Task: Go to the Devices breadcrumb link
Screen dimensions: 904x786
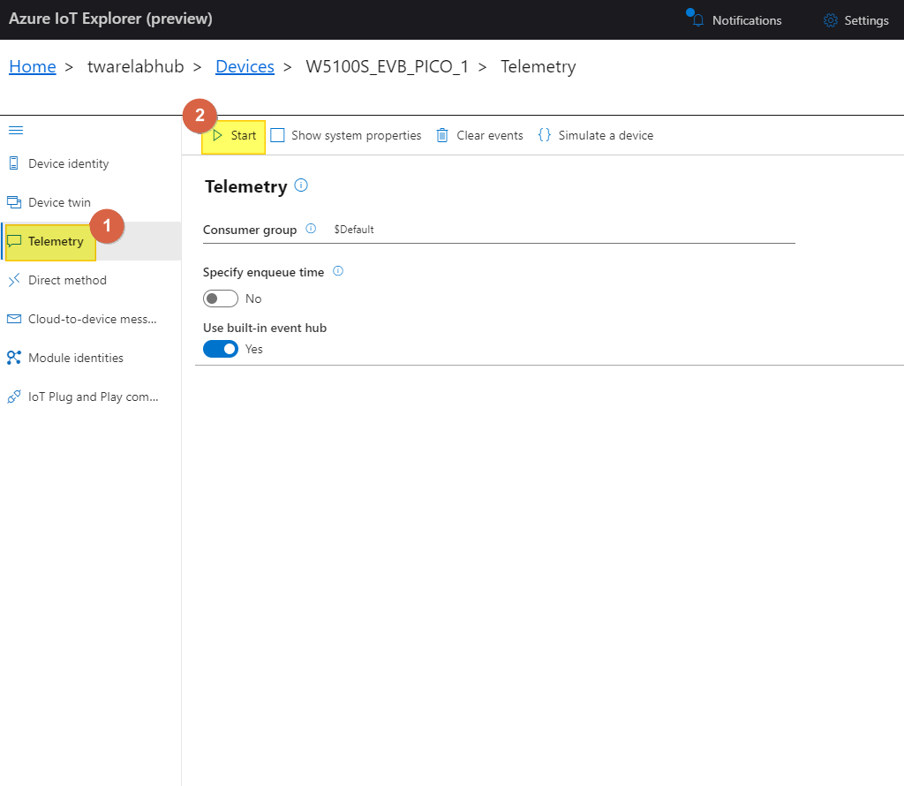Action: [x=245, y=66]
